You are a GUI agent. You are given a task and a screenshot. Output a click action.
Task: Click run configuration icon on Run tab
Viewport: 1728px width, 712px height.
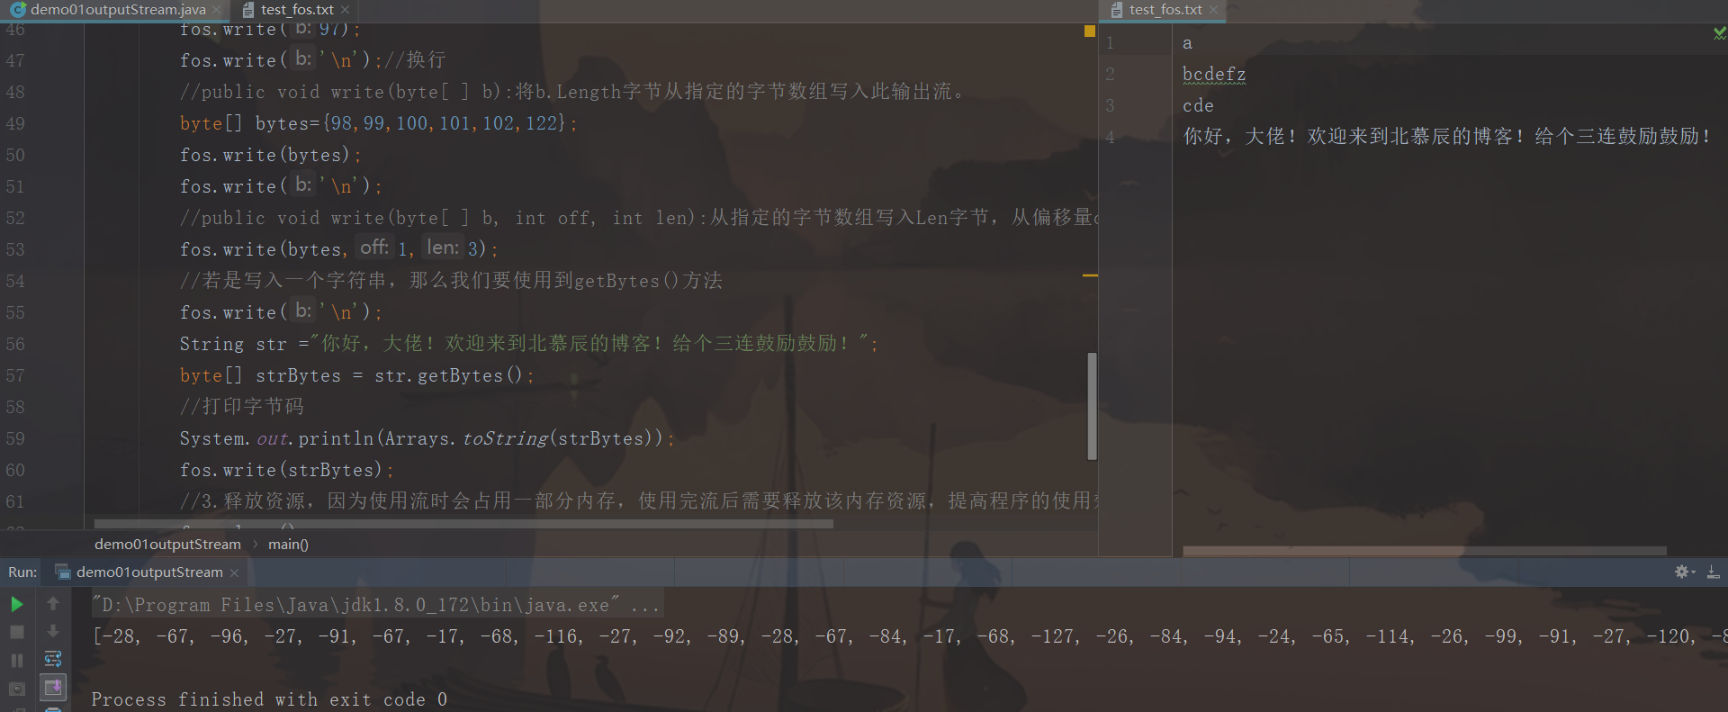63,572
